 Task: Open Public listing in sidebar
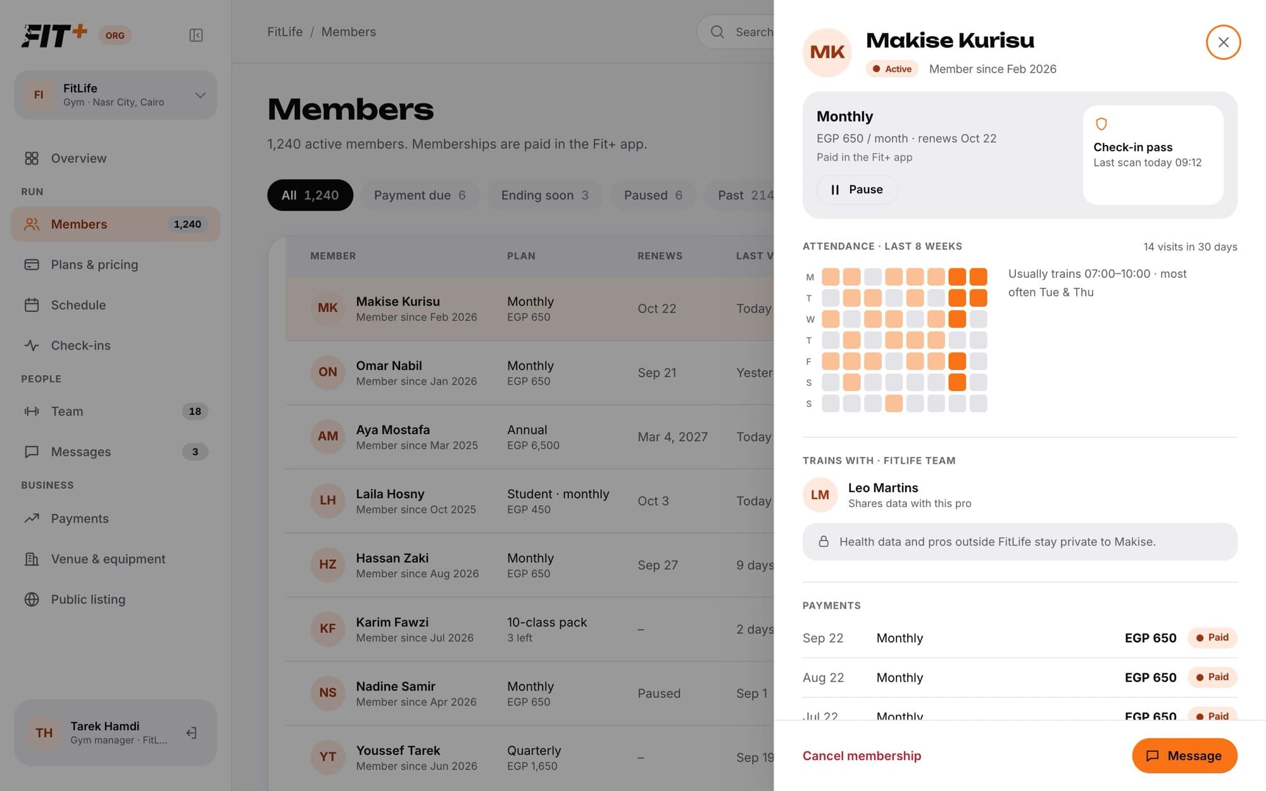(115, 599)
